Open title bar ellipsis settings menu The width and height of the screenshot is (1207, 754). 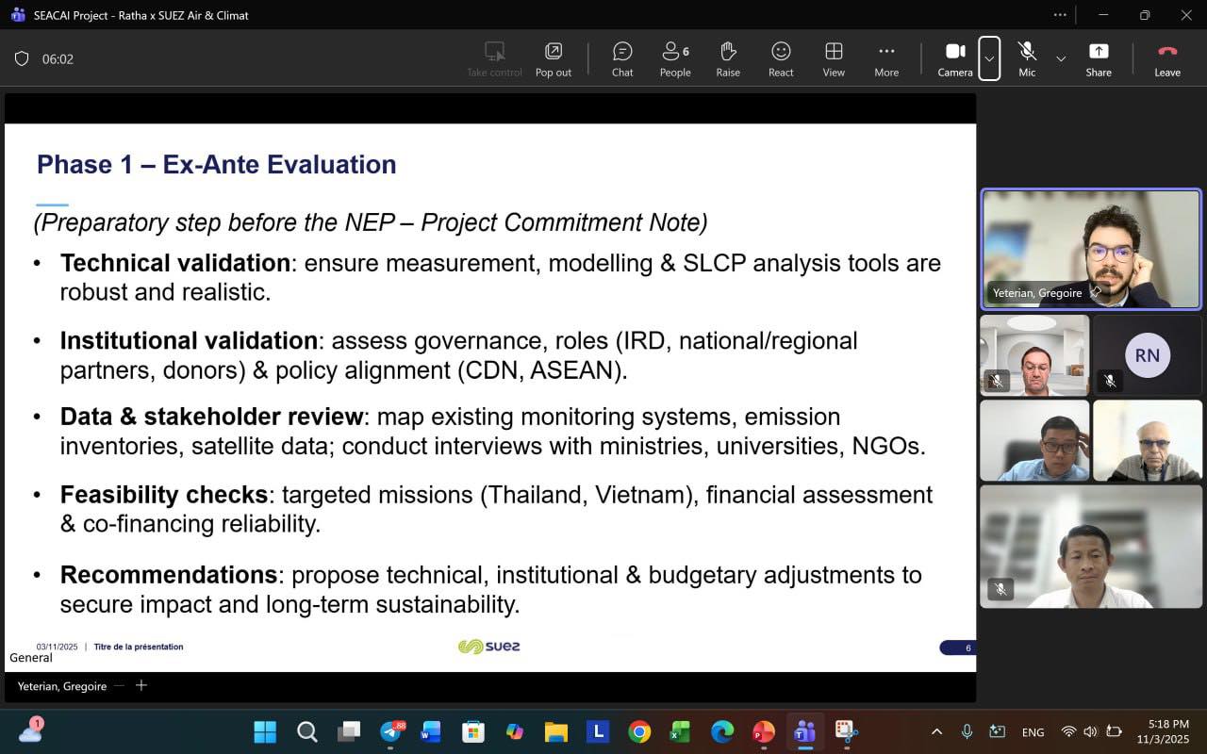(x=1060, y=15)
